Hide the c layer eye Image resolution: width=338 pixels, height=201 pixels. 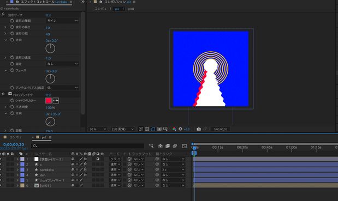pos(1,165)
